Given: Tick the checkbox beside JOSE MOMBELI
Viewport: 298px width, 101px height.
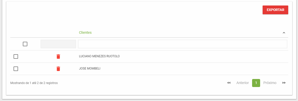Looking at the screenshot, I should click(x=16, y=69).
